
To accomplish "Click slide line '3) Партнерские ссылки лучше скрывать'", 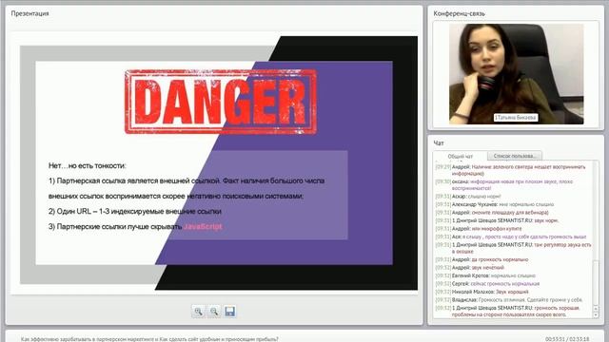I will [115, 226].
